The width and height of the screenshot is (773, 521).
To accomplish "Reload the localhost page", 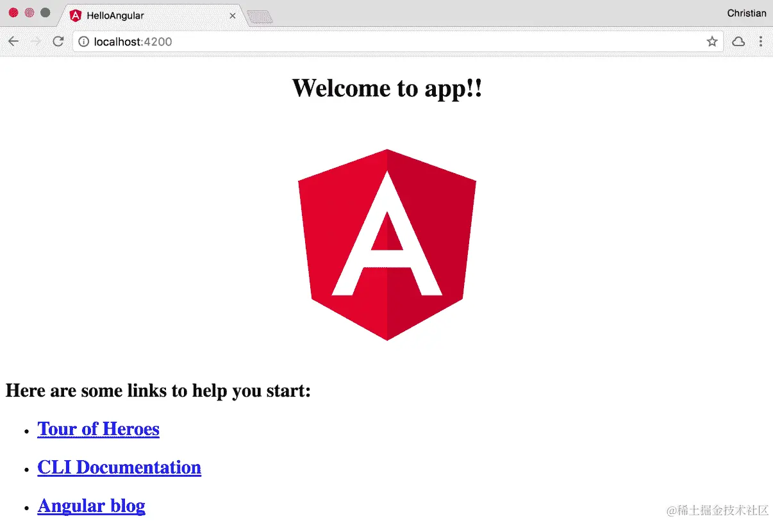I will pos(58,42).
